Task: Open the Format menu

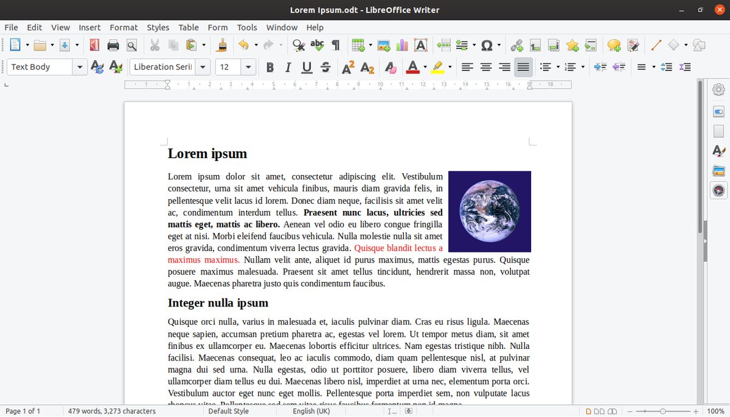Action: [123, 27]
